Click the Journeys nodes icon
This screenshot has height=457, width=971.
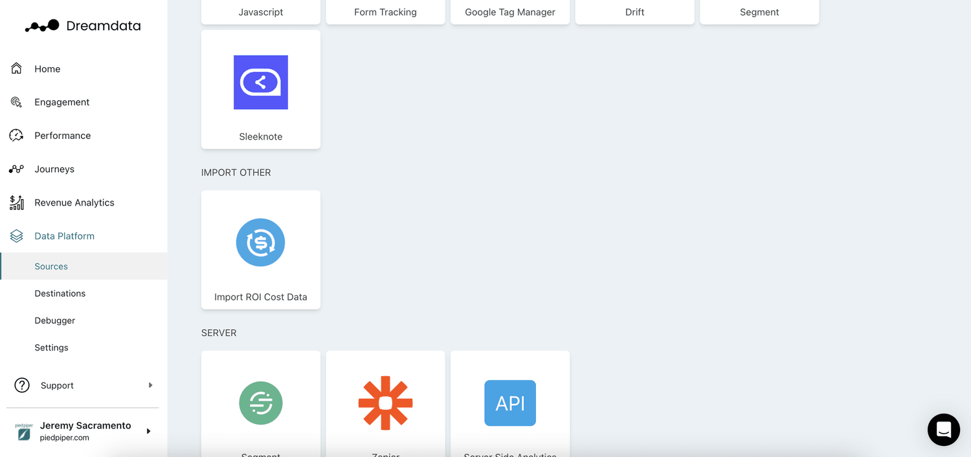click(17, 169)
